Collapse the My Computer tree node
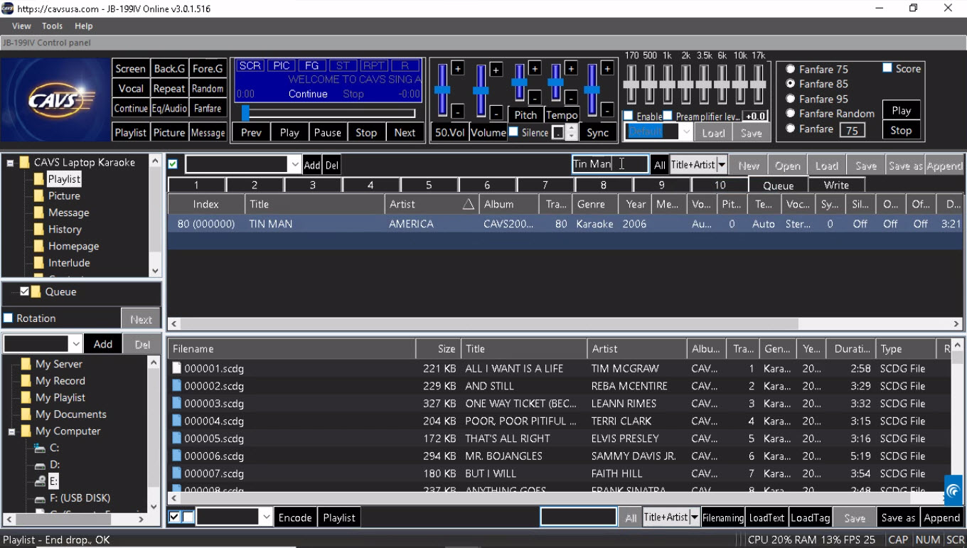The width and height of the screenshot is (967, 548). 12,431
